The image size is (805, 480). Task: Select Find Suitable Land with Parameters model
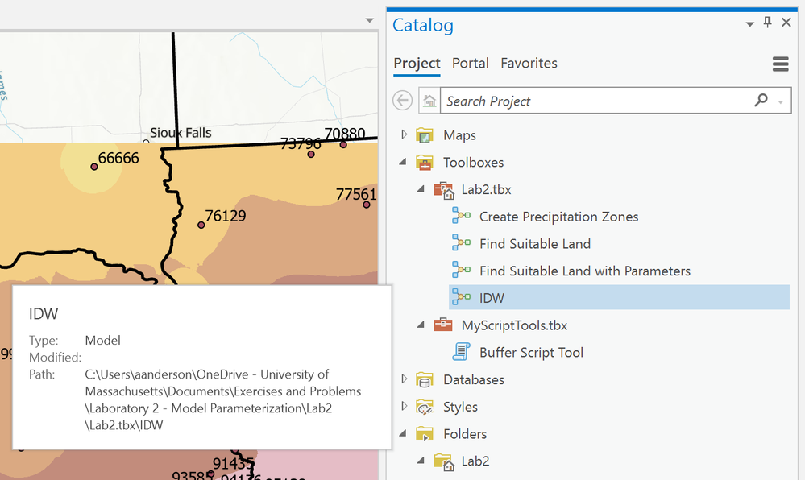pyautogui.click(x=584, y=271)
